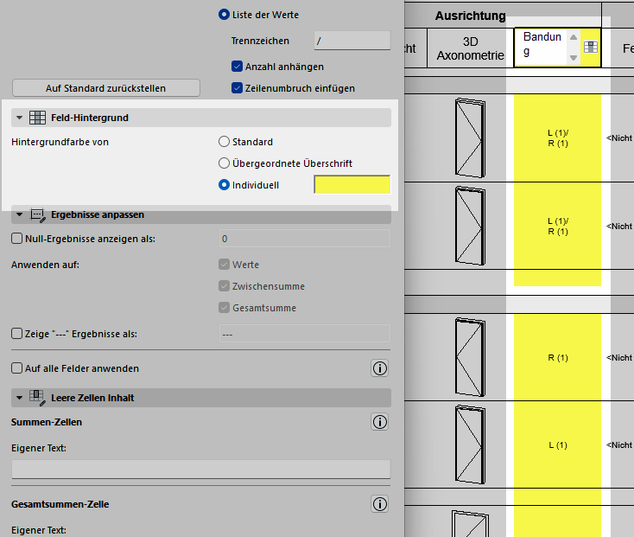Select the Standard background radio option
This screenshot has height=537, width=634.
click(x=225, y=142)
